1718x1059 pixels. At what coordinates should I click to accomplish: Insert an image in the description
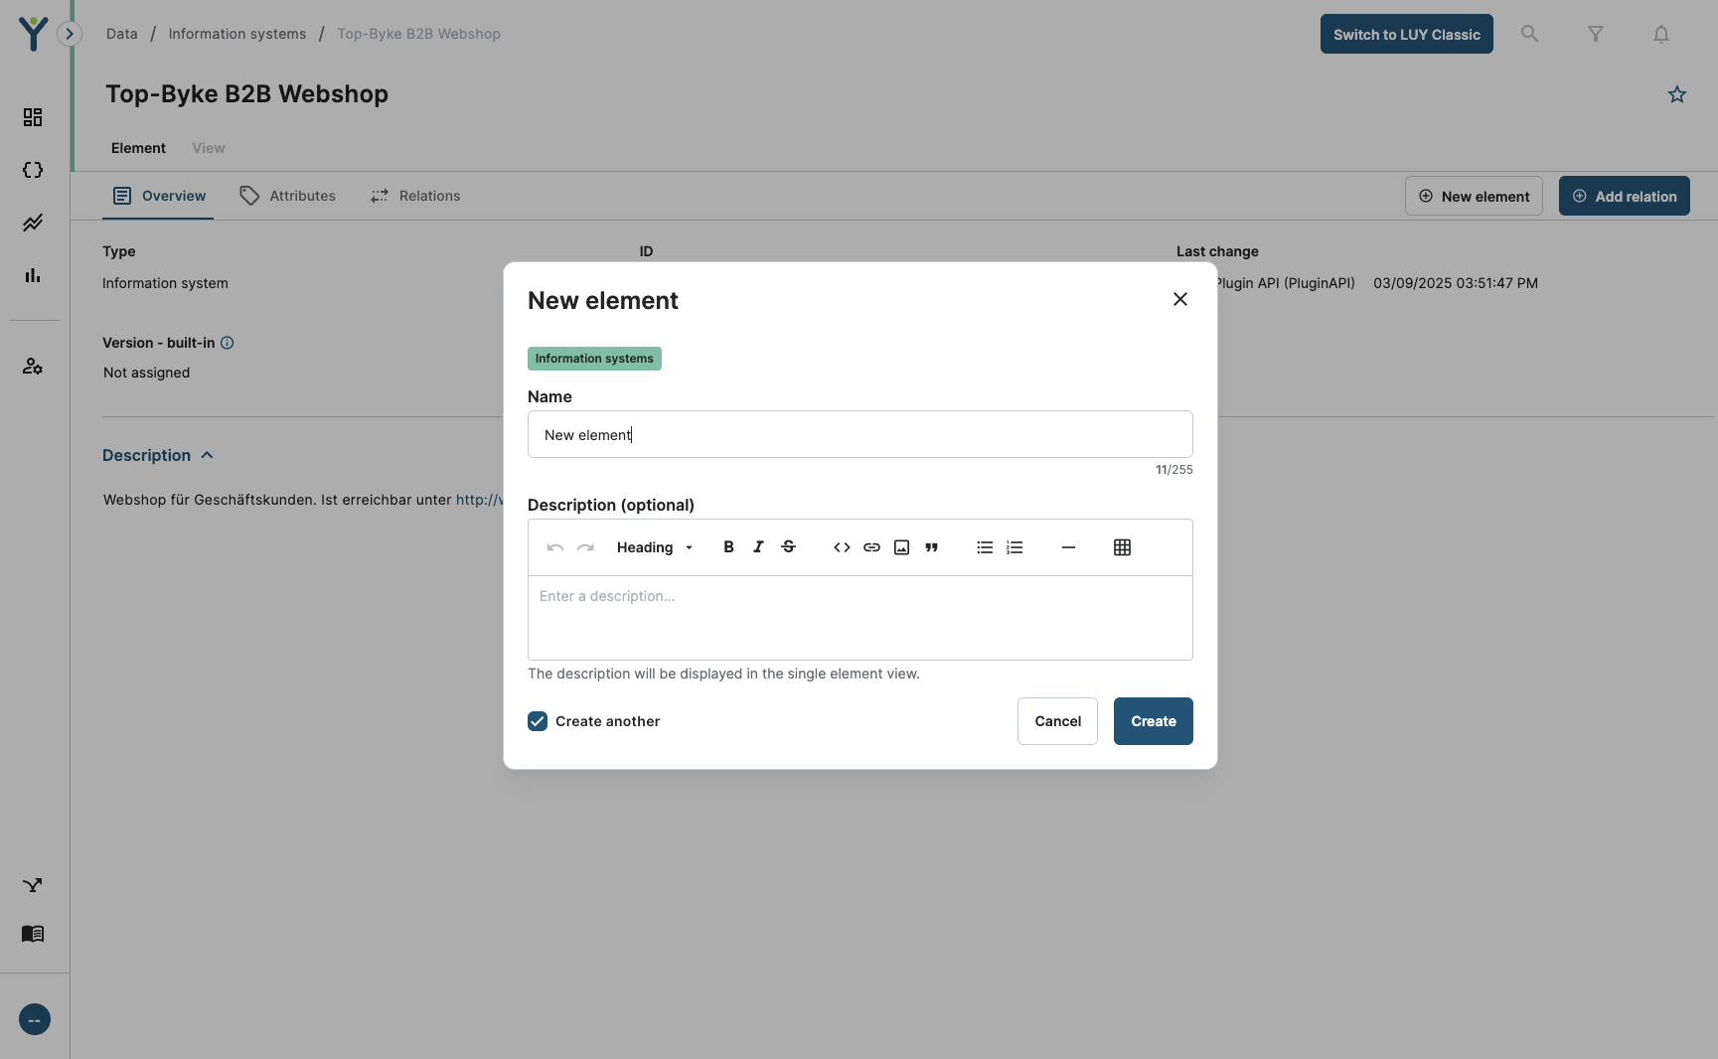coord(901,547)
